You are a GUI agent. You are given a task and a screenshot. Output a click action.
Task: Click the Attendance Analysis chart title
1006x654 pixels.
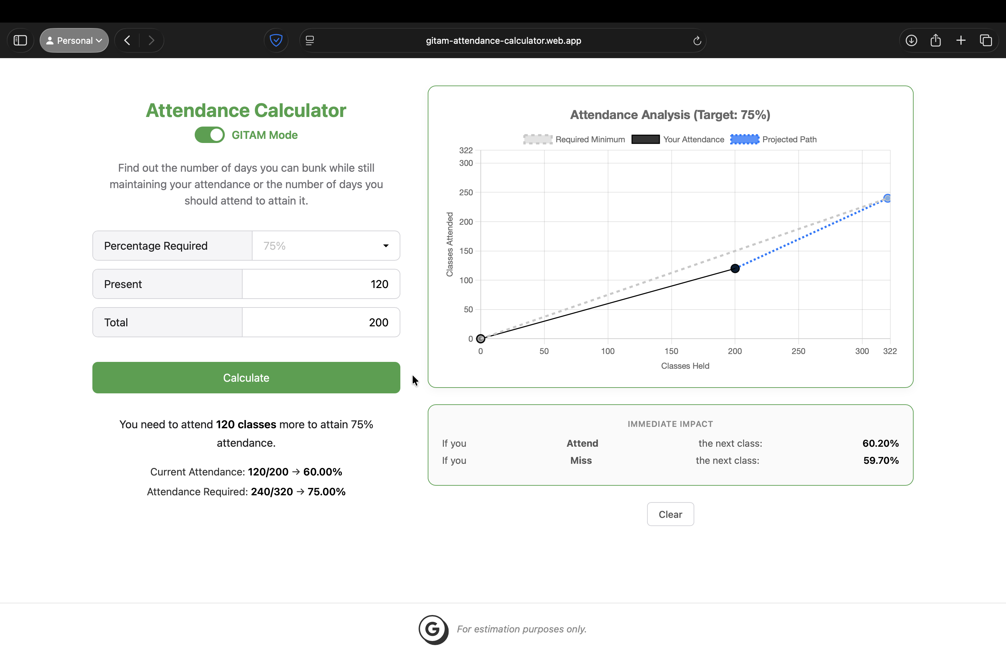click(670, 115)
